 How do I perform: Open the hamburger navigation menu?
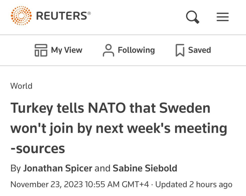click(222, 17)
